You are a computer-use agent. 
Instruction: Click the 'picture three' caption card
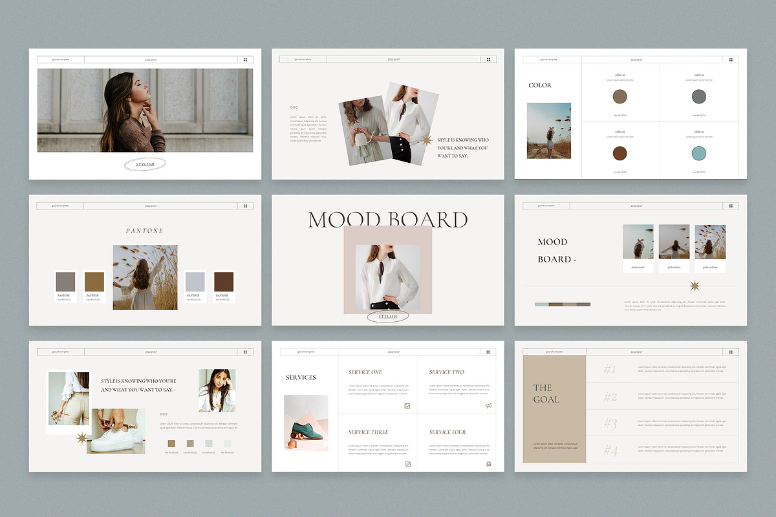tap(710, 266)
